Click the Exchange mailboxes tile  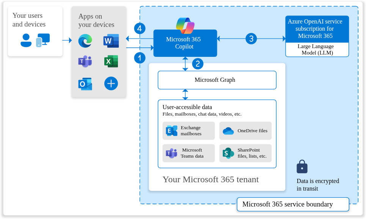coord(188,131)
